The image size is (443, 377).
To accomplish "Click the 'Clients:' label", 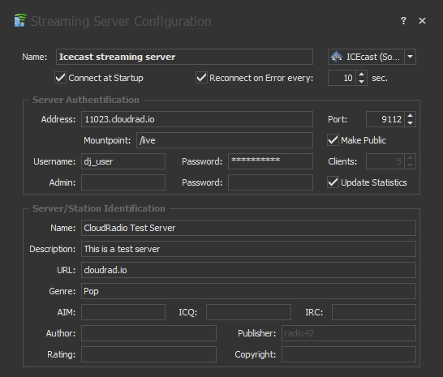I will point(342,161).
